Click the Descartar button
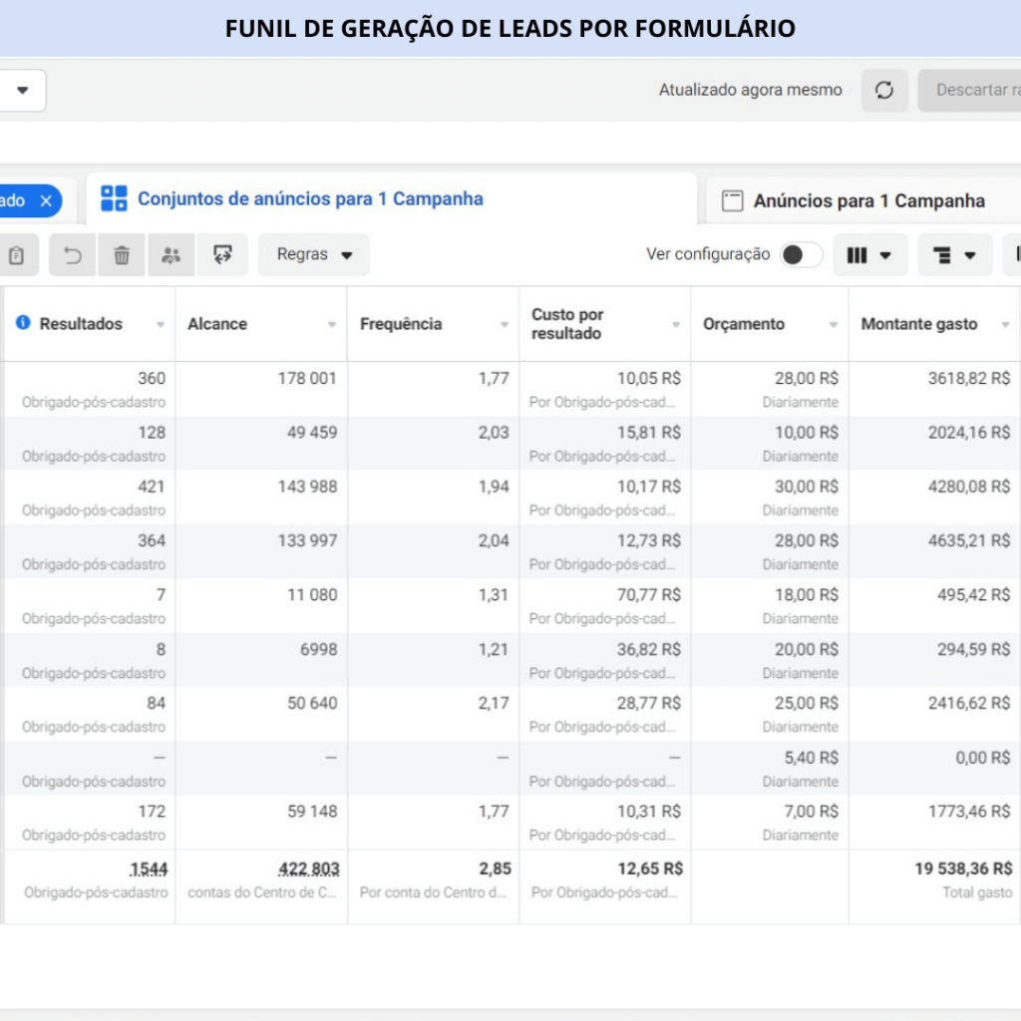The width and height of the screenshot is (1021, 1021). tap(972, 90)
